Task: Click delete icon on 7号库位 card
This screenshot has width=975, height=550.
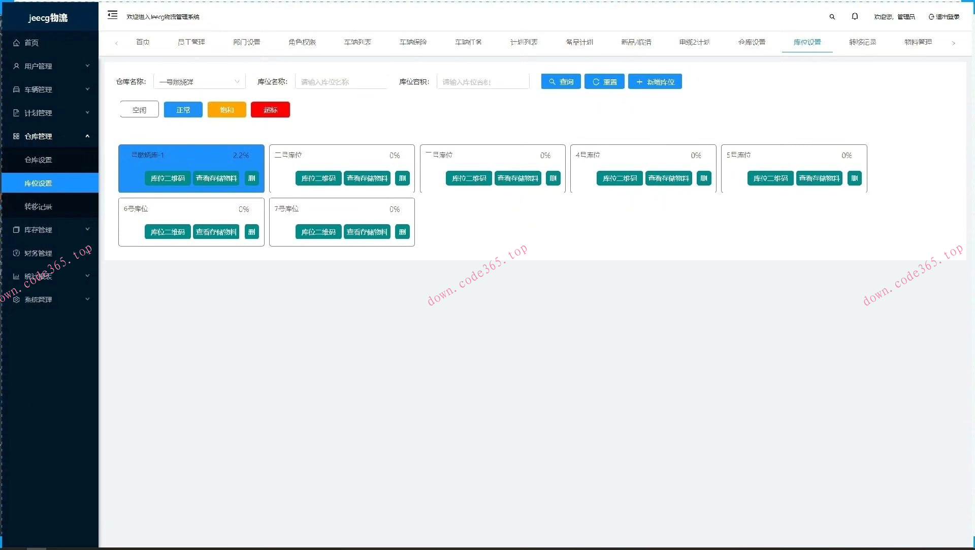Action: pos(402,232)
